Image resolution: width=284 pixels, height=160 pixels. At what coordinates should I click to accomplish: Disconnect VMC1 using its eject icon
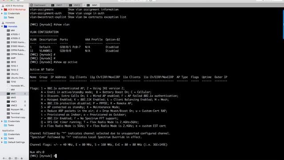[25, 102]
